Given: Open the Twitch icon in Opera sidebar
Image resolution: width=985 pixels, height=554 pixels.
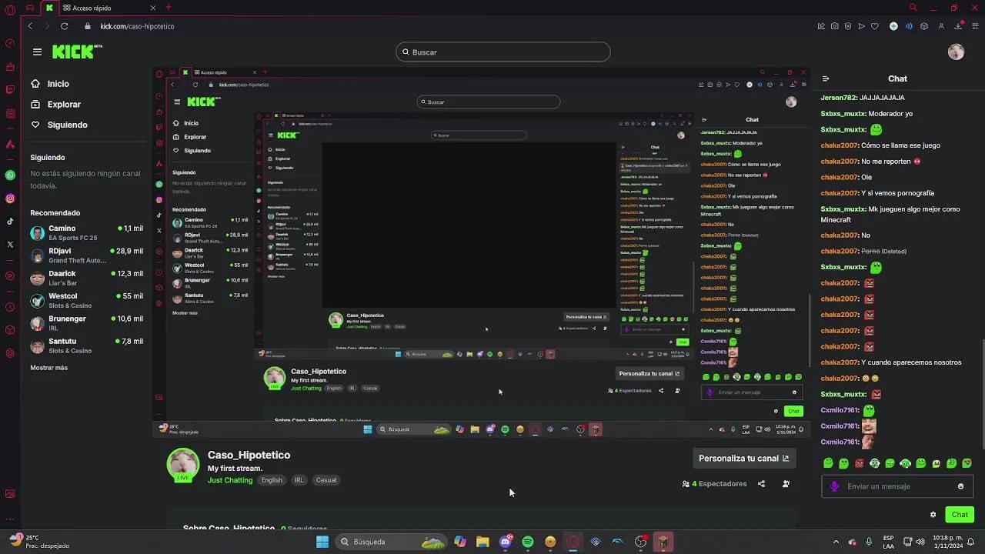Looking at the screenshot, I should [10, 89].
